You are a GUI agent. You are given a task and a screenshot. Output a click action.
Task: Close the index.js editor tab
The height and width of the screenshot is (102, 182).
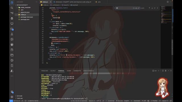click(x=51, y=2)
